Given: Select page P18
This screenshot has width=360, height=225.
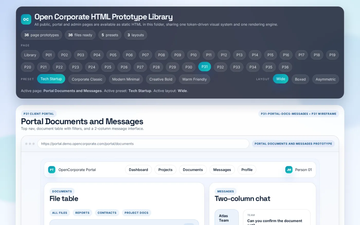Looking at the screenshot, I should coord(317,55).
